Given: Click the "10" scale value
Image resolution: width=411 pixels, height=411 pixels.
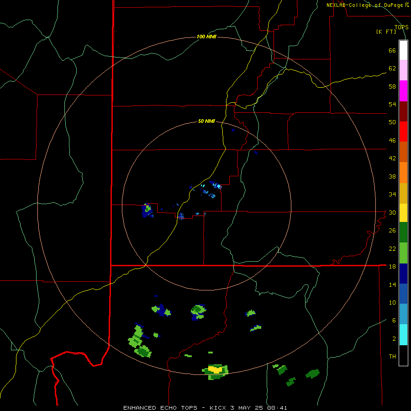Looking at the screenshot, I should click(x=392, y=303).
